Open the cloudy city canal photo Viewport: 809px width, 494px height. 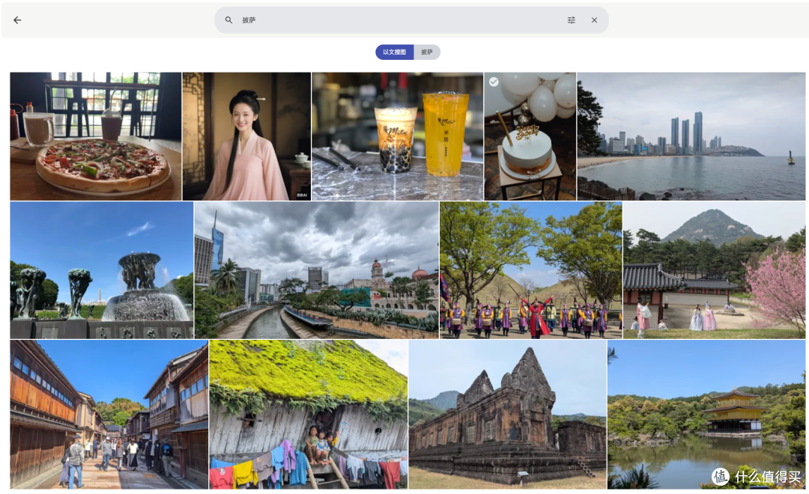click(316, 270)
